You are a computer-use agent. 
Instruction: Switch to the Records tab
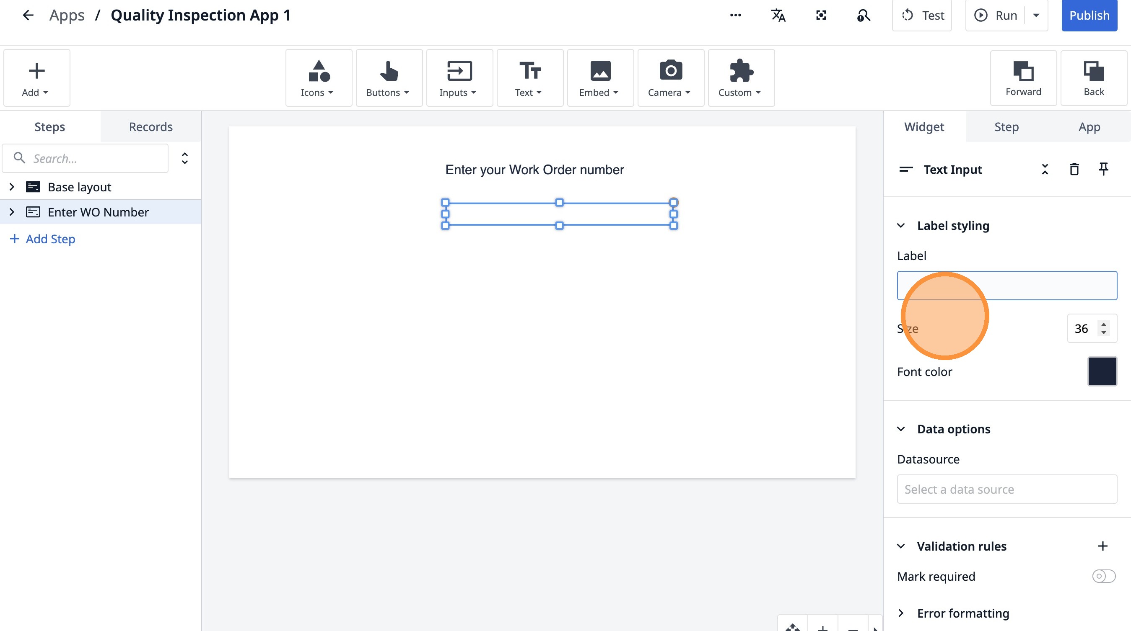click(150, 127)
